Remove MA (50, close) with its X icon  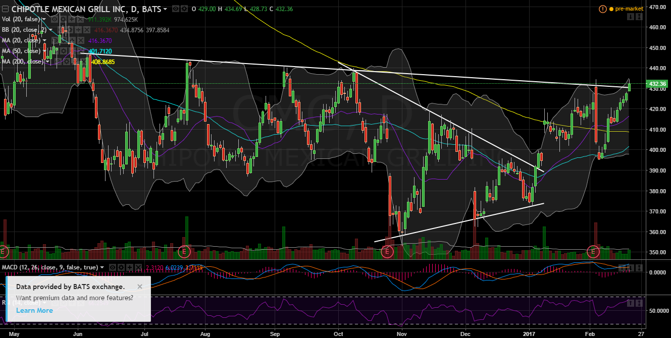pos(81,51)
